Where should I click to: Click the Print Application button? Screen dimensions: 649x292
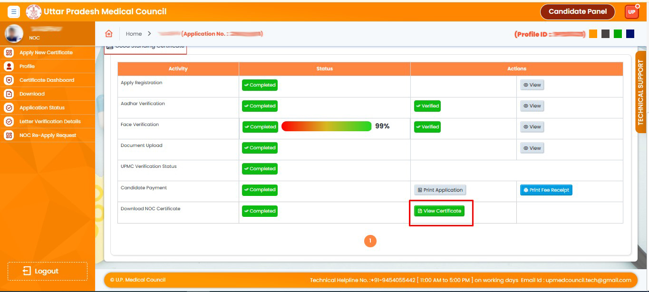pyautogui.click(x=440, y=190)
